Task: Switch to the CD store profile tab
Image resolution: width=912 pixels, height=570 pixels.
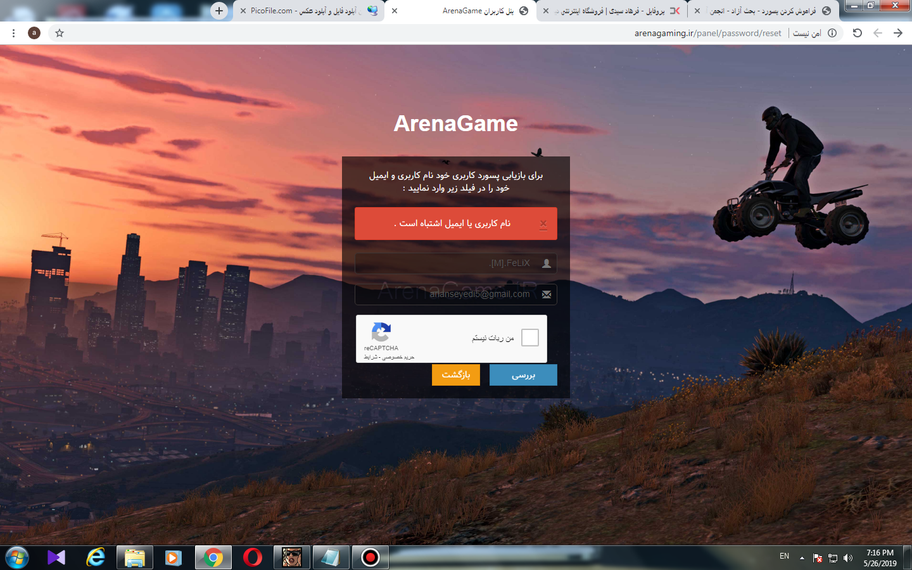Action: pyautogui.click(x=612, y=11)
